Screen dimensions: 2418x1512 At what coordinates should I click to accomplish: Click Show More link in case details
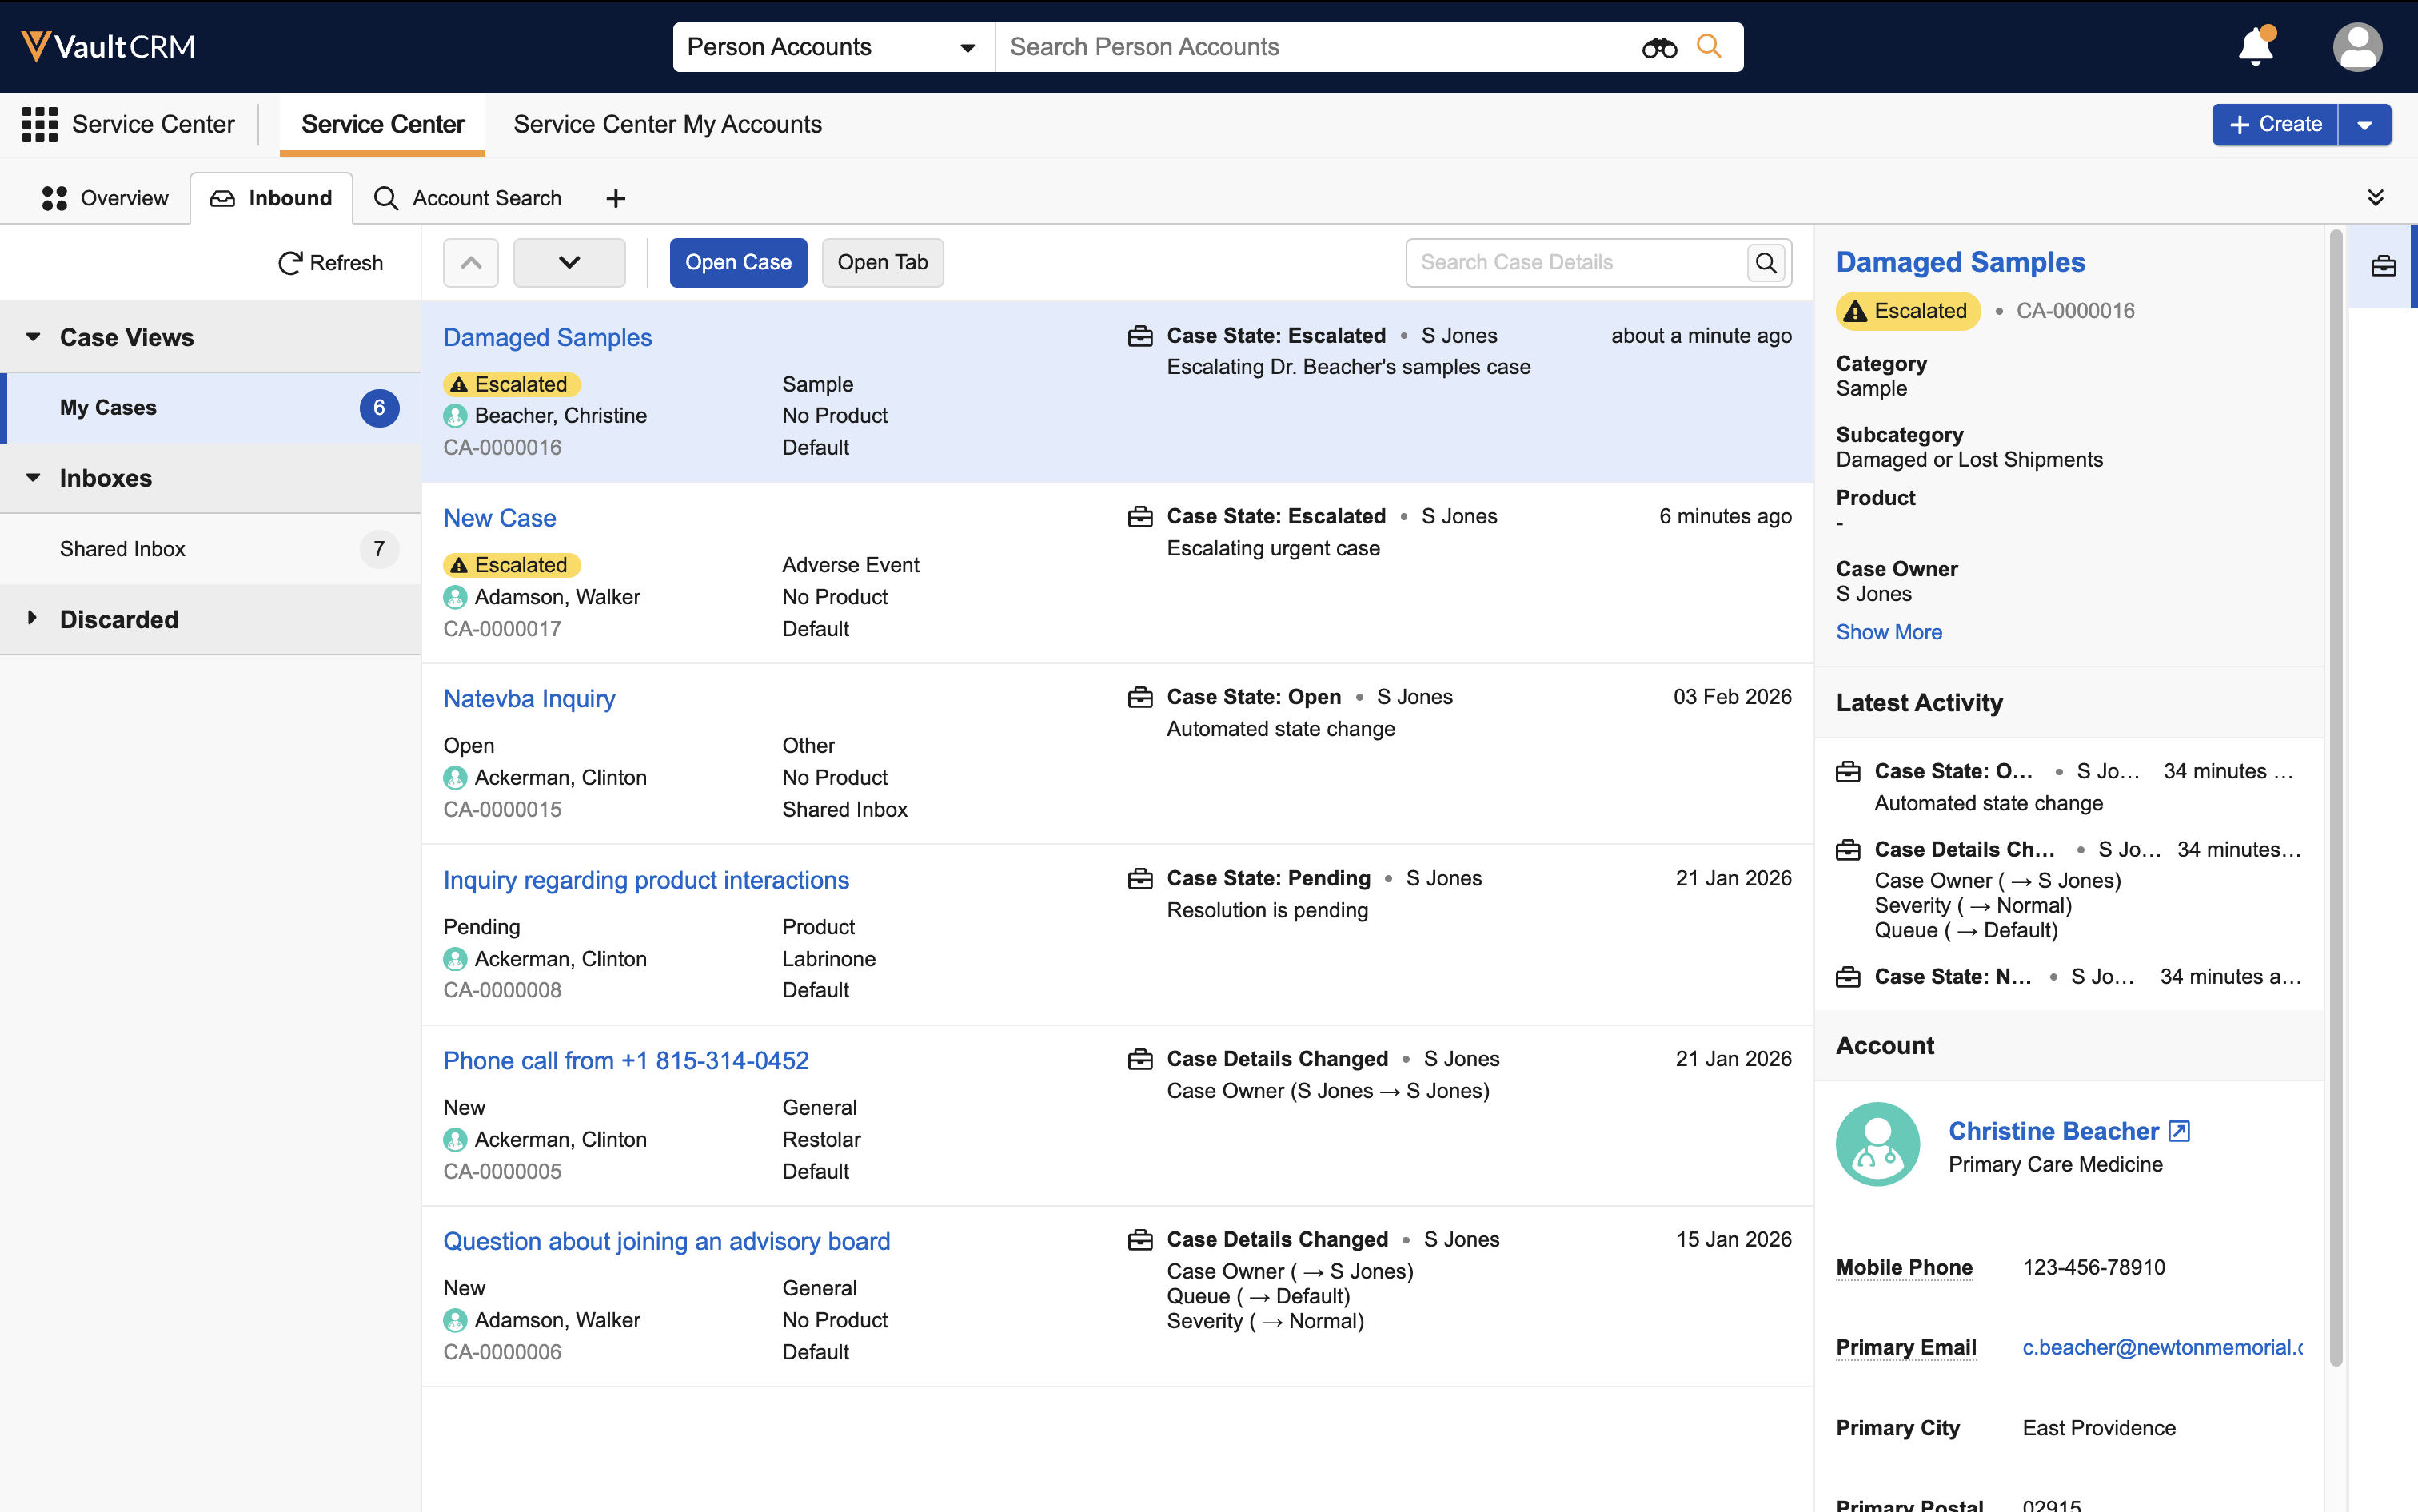(x=1889, y=632)
